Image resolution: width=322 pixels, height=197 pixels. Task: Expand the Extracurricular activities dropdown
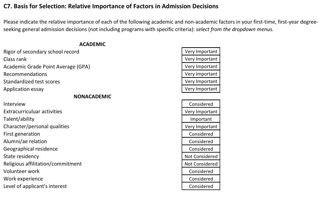(x=201, y=112)
